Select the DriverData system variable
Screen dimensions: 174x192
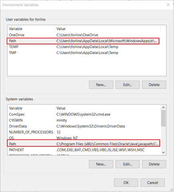(84, 126)
